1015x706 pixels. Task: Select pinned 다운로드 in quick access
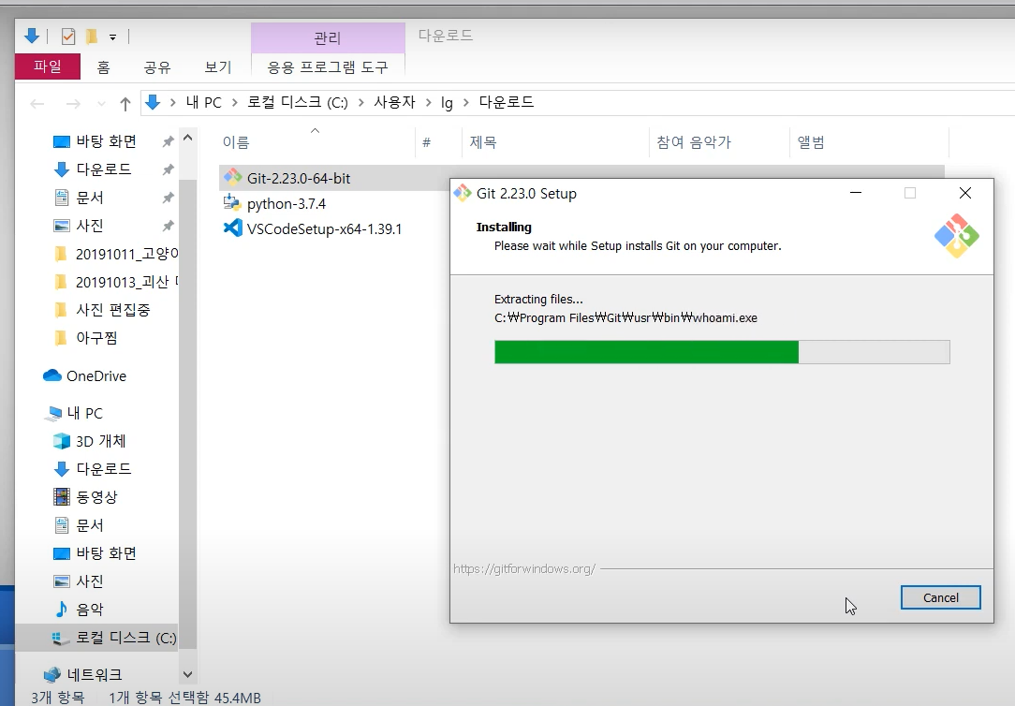(x=104, y=169)
